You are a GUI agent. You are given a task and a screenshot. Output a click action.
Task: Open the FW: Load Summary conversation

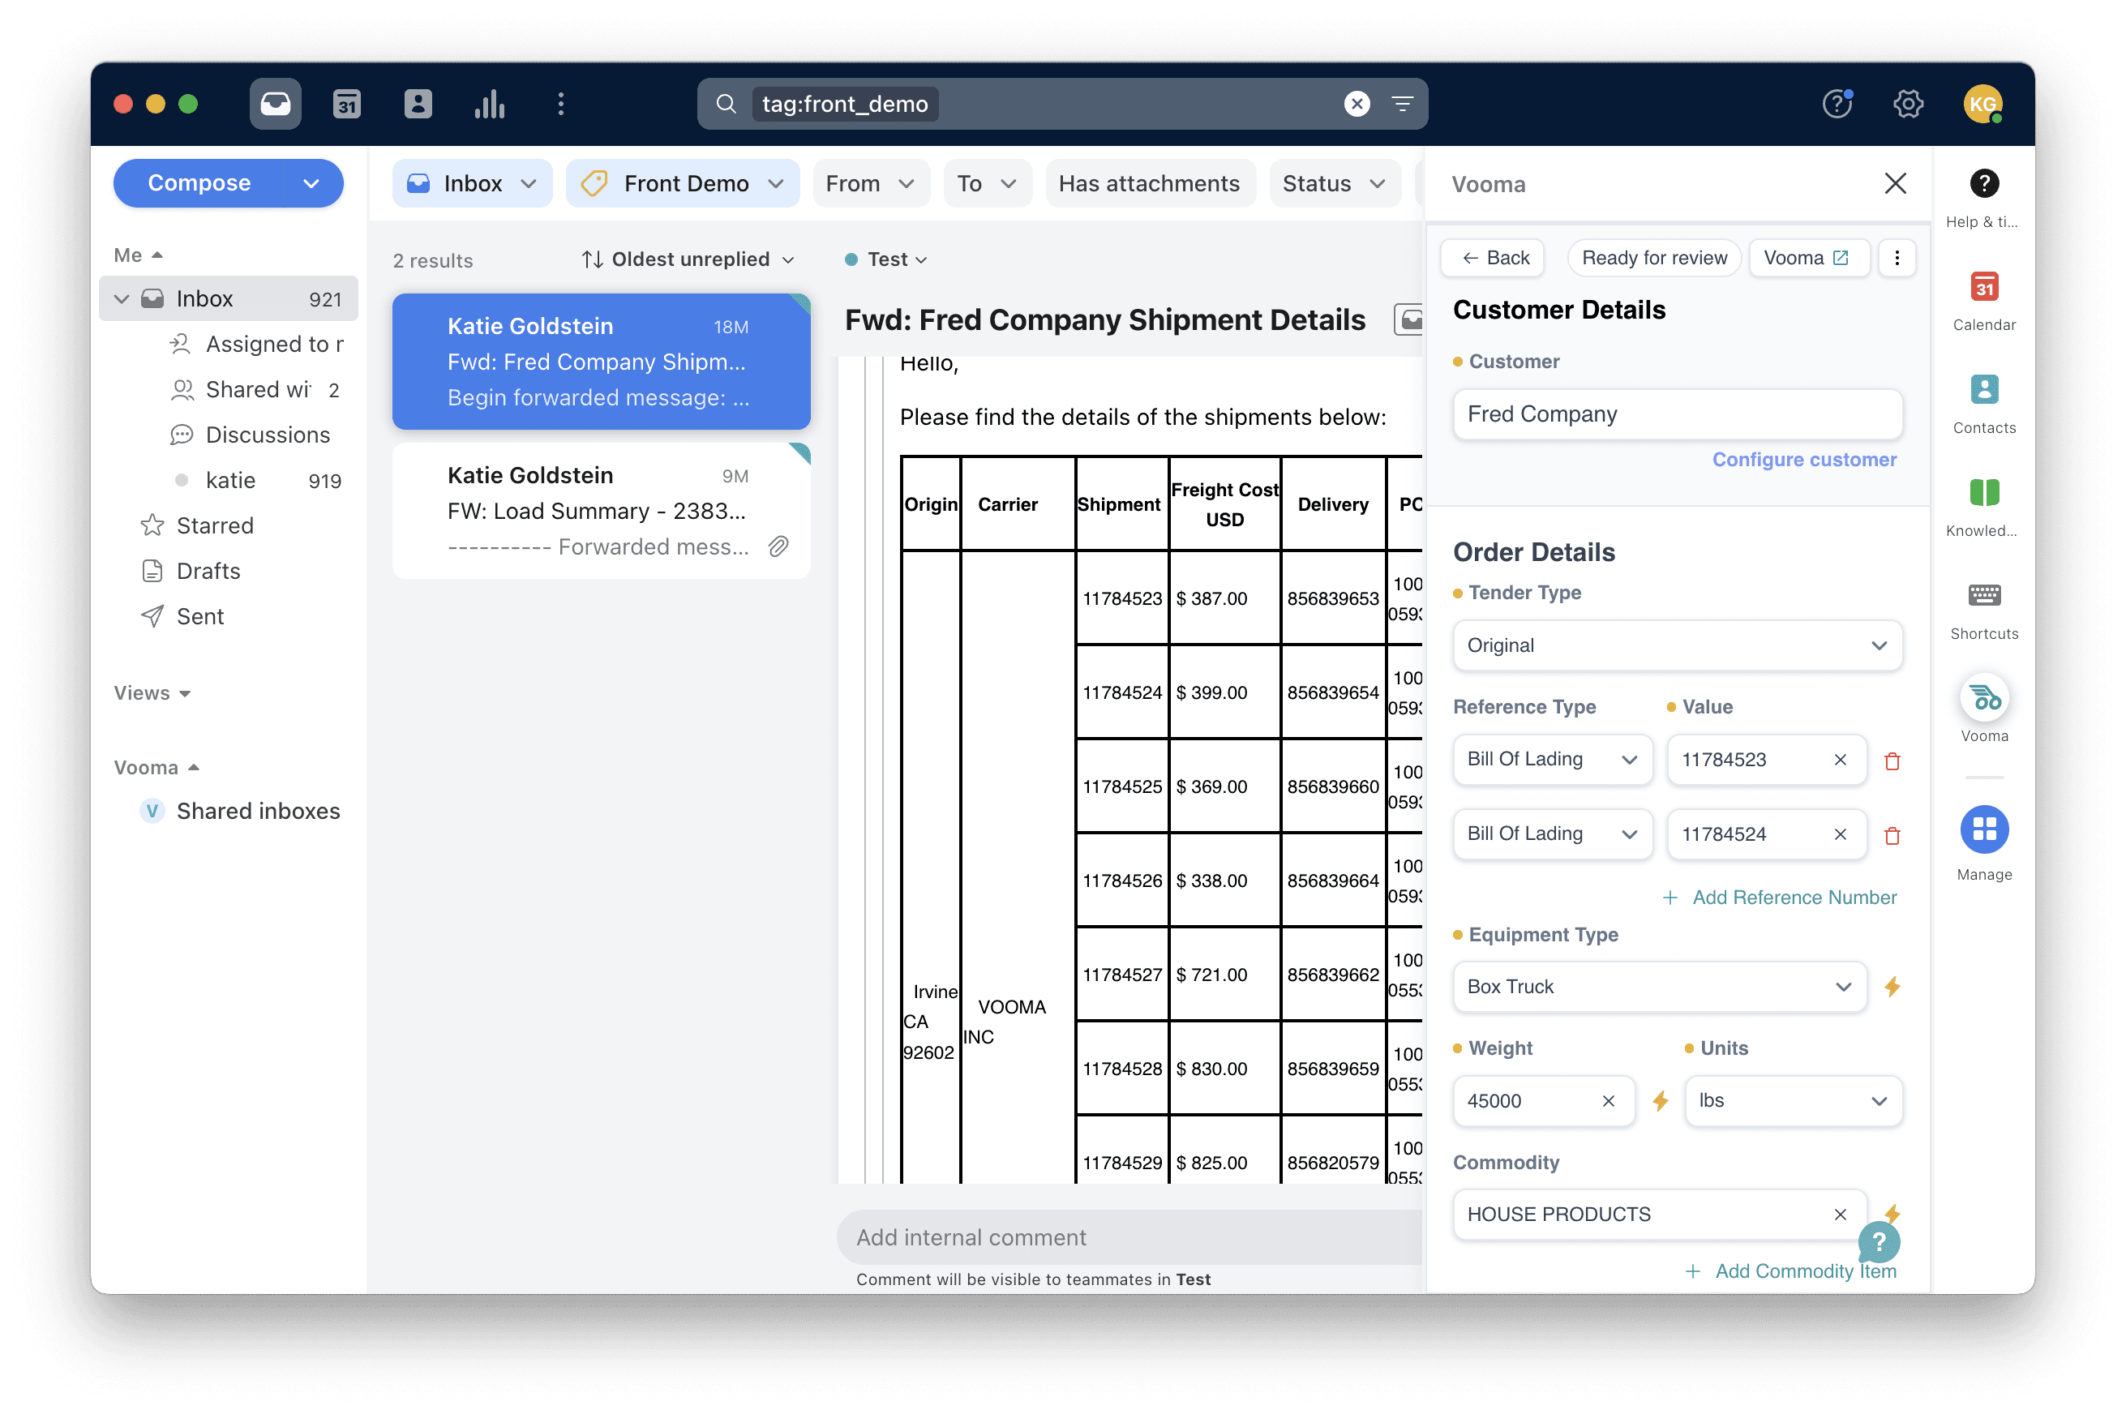coord(602,511)
